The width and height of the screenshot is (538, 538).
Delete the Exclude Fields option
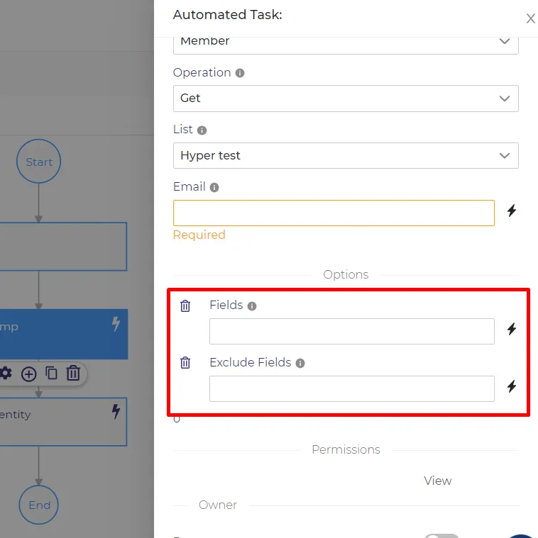pyautogui.click(x=185, y=363)
